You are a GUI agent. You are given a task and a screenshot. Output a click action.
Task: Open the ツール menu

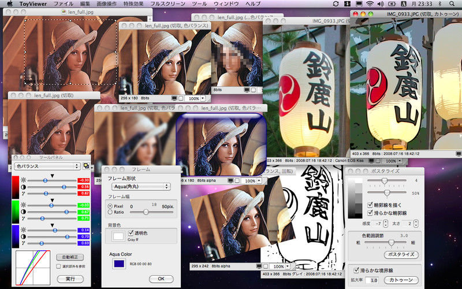[x=199, y=4]
